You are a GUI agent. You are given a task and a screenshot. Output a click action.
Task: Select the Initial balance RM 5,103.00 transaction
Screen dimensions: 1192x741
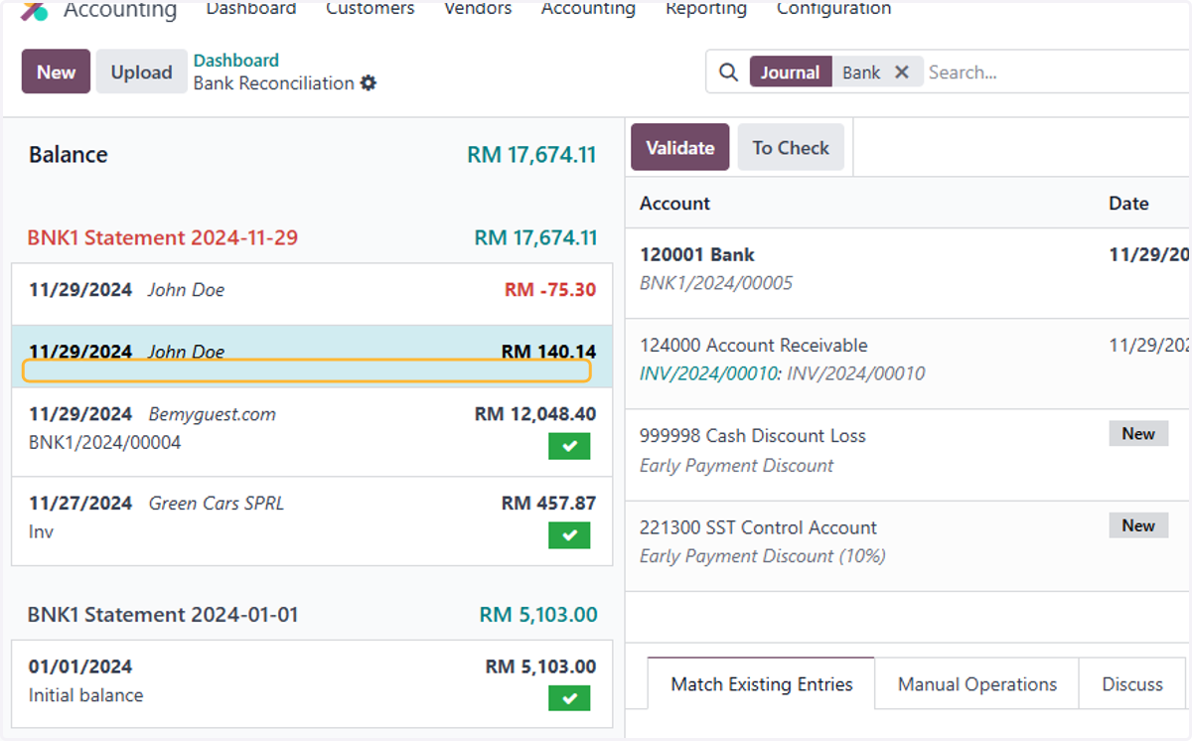pos(312,684)
